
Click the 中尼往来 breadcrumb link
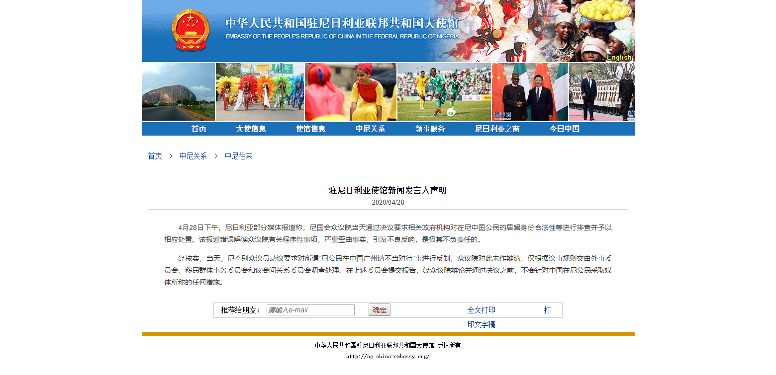point(239,156)
